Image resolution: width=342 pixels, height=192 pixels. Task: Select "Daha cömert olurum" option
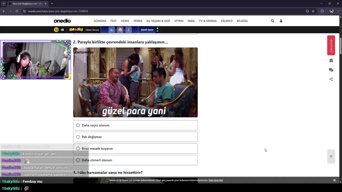point(135,160)
